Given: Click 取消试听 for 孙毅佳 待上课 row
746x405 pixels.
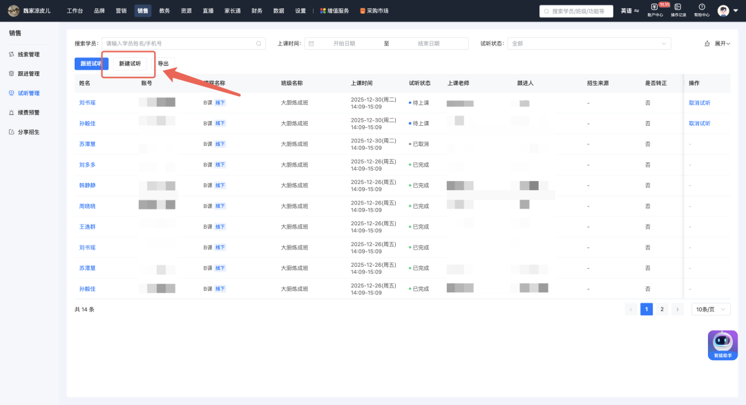Looking at the screenshot, I should pos(699,123).
